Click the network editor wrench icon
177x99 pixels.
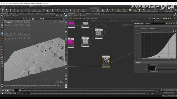click(x=150, y=18)
